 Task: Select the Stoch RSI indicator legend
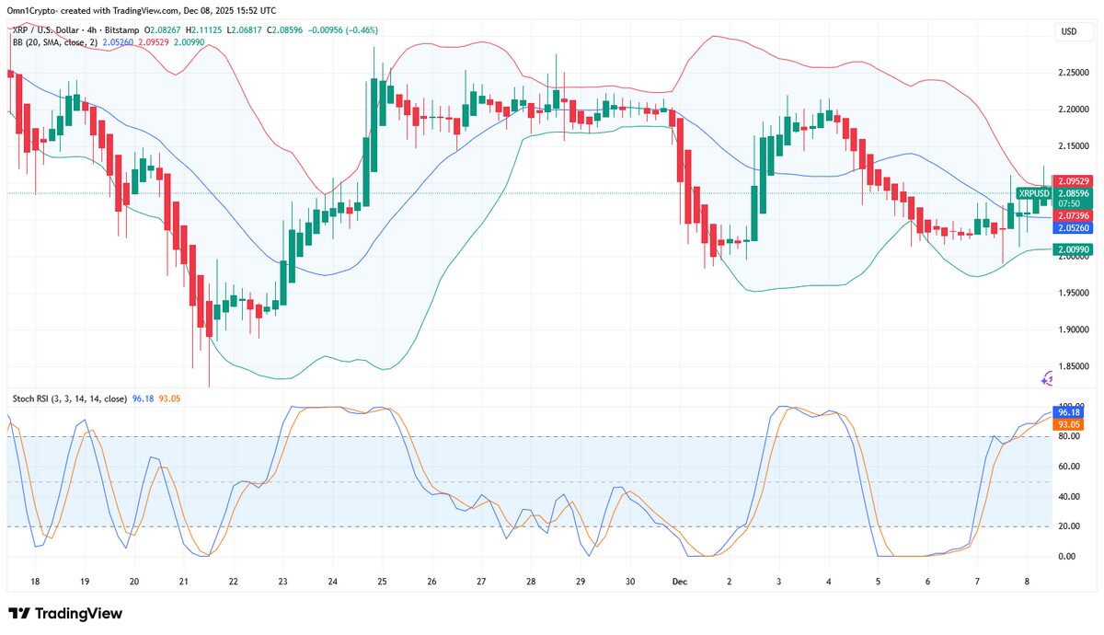click(x=70, y=398)
